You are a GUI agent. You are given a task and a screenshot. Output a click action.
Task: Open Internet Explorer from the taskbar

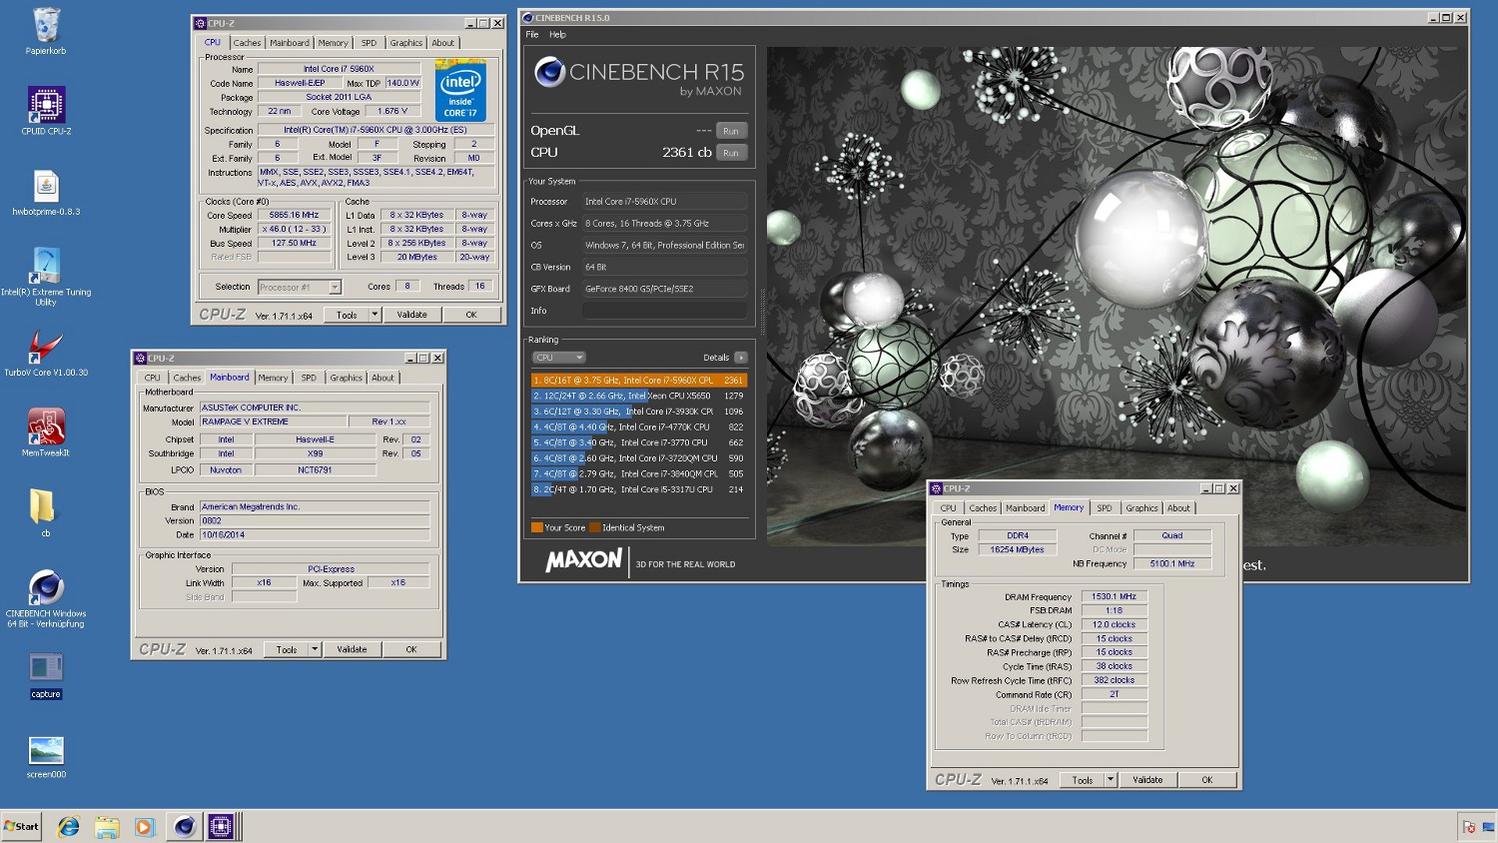pyautogui.click(x=68, y=827)
